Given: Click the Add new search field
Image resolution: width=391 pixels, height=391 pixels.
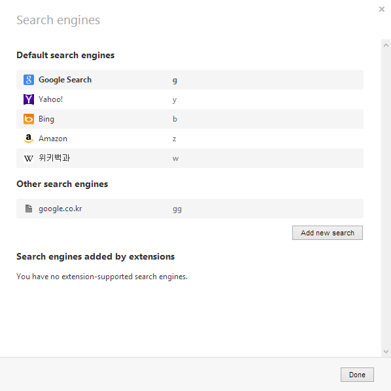Looking at the screenshot, I should 328,233.
